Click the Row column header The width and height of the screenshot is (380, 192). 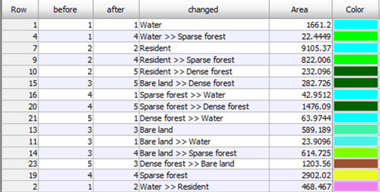(x=19, y=9)
